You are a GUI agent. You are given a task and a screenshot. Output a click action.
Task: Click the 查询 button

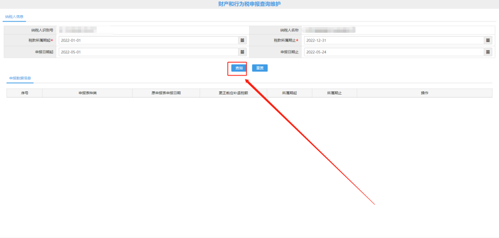239,68
